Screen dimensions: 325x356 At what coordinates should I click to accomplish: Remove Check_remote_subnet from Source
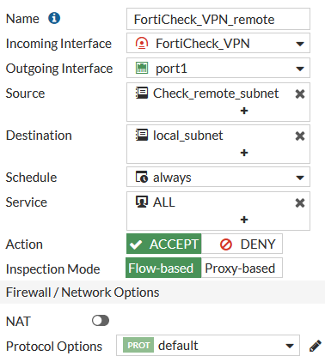click(x=300, y=94)
